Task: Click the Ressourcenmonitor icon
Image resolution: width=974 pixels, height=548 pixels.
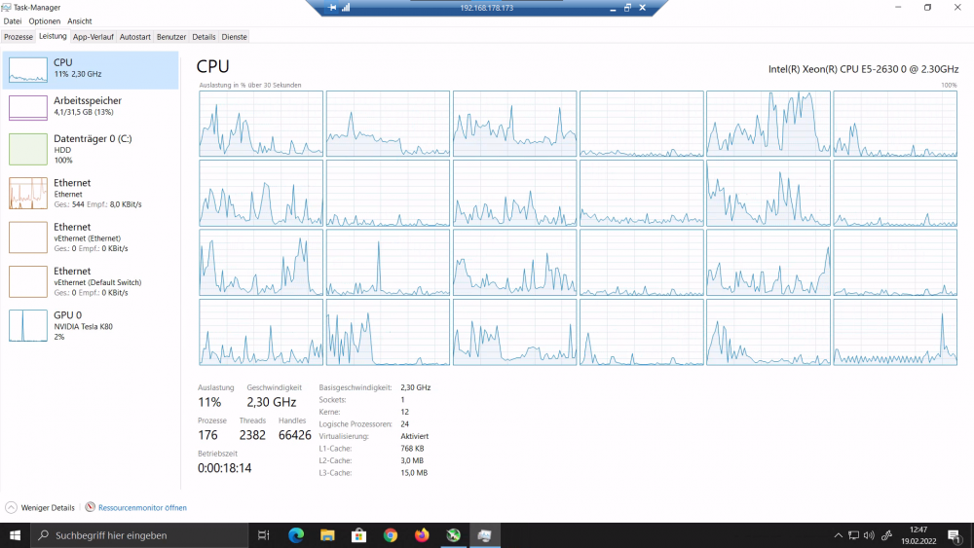Action: (x=90, y=507)
